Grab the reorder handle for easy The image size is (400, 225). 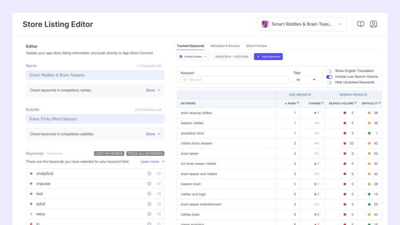tap(159, 214)
